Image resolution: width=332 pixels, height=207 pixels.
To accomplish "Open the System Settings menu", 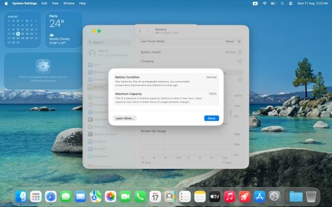I will 24,3.
